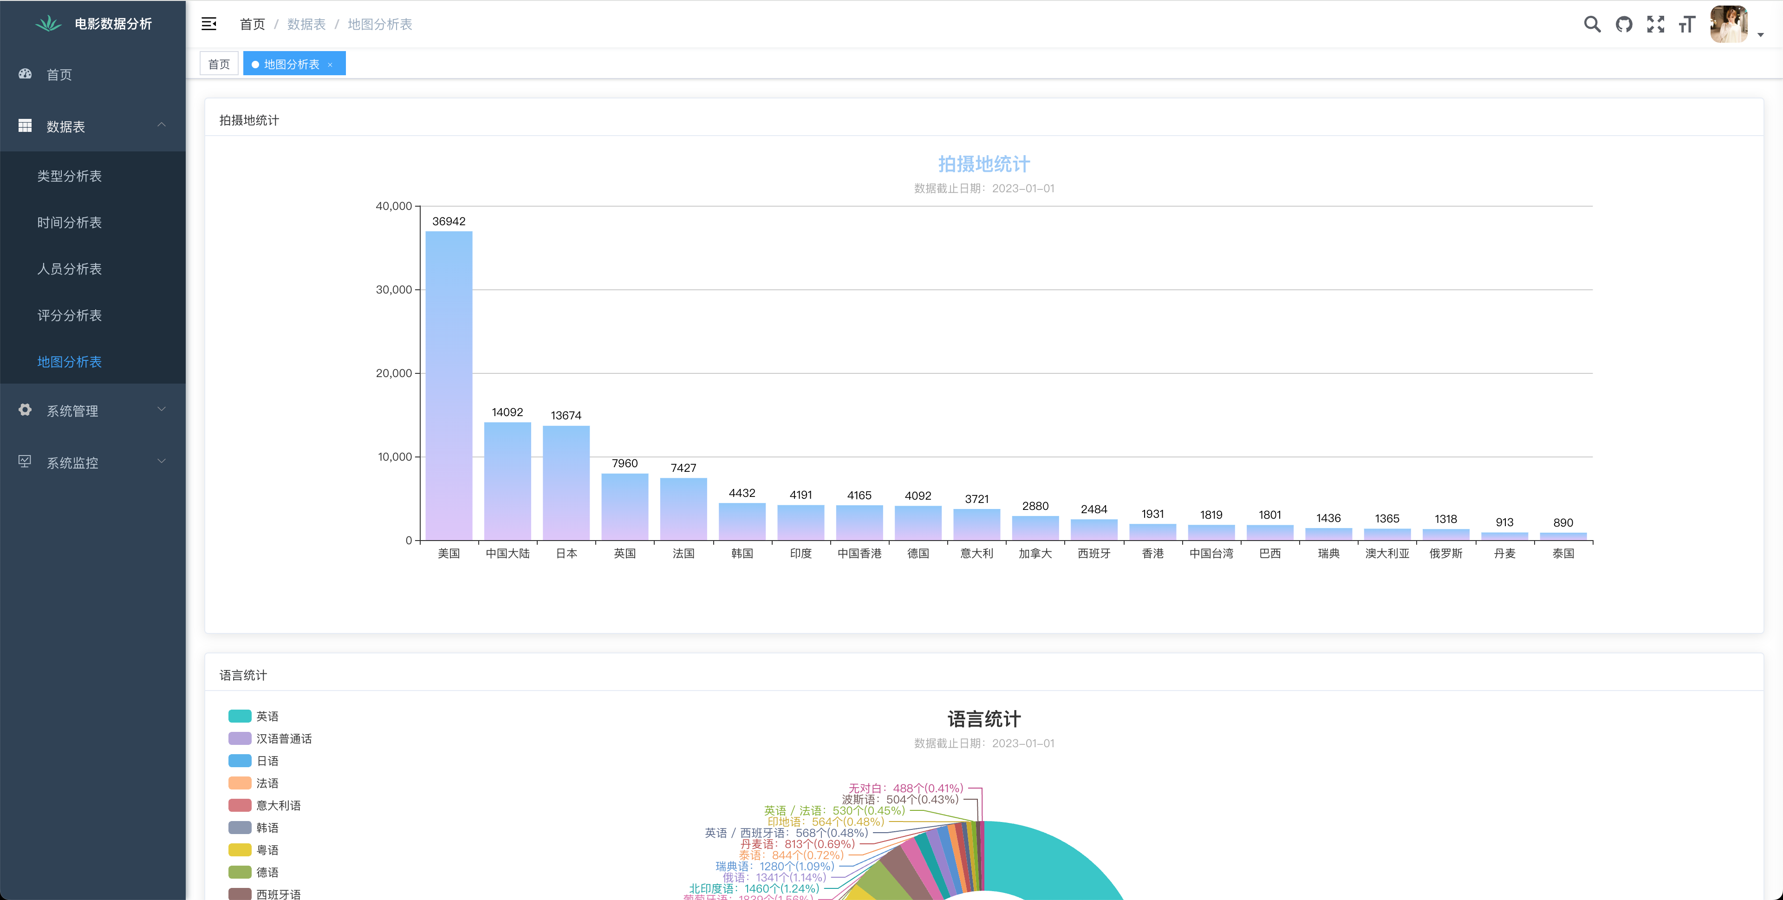The height and width of the screenshot is (900, 1783).
Task: Click the 中国大陆 bar with 14092
Action: click(508, 481)
